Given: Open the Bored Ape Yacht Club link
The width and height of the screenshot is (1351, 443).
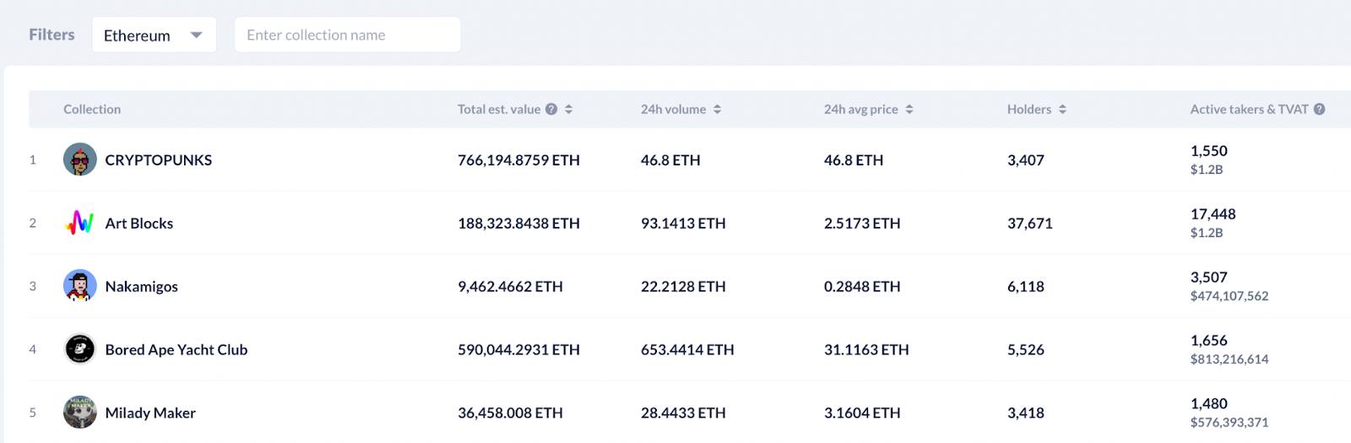Looking at the screenshot, I should coord(176,349).
